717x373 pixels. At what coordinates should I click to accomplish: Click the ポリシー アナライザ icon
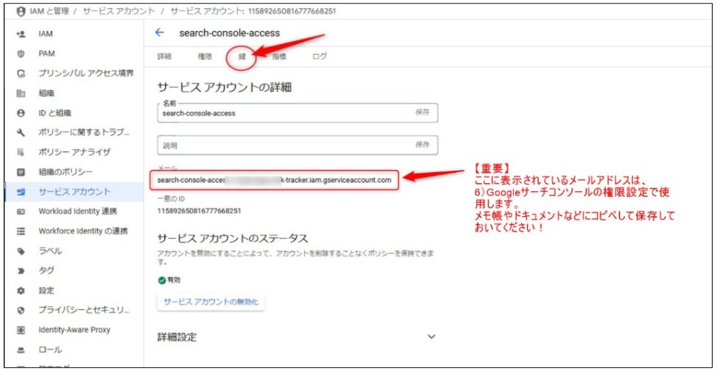21,152
